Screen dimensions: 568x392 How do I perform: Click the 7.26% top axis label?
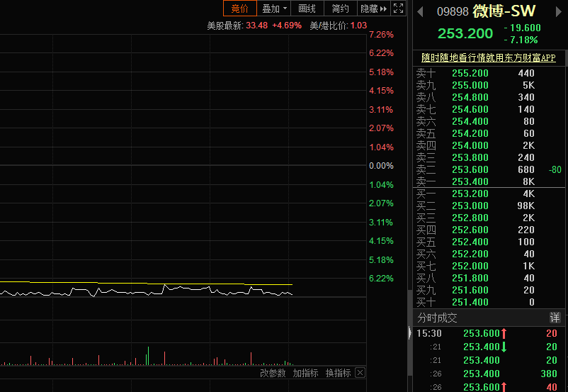click(381, 35)
